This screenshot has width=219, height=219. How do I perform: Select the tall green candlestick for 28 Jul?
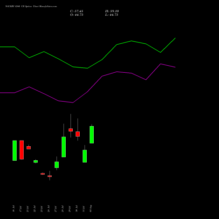click(64, 147)
